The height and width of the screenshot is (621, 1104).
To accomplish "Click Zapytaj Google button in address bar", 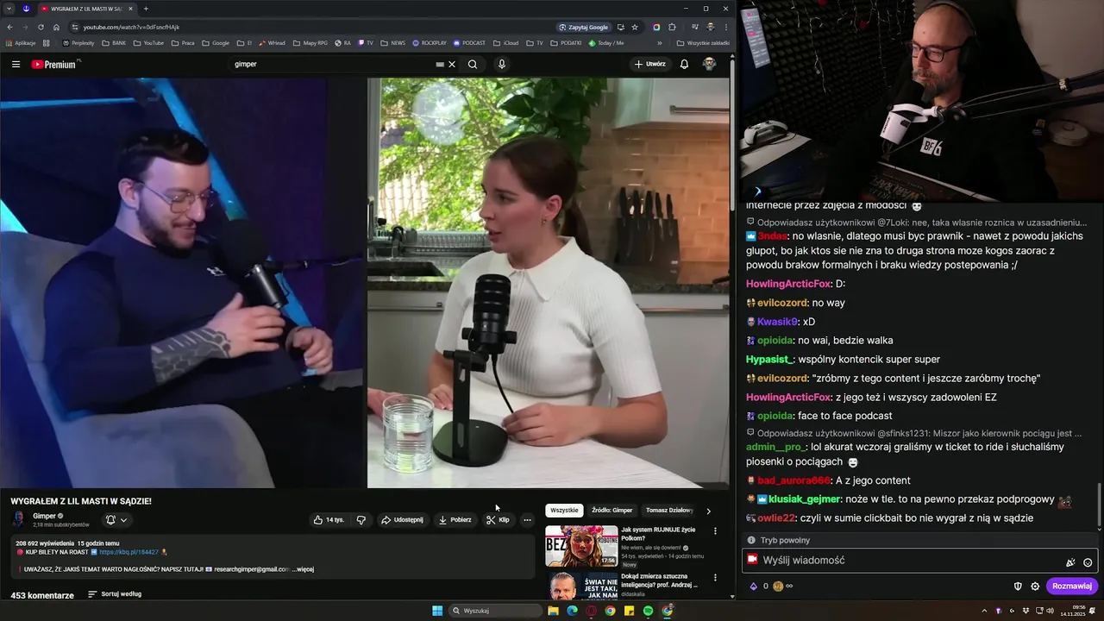I will point(584,27).
